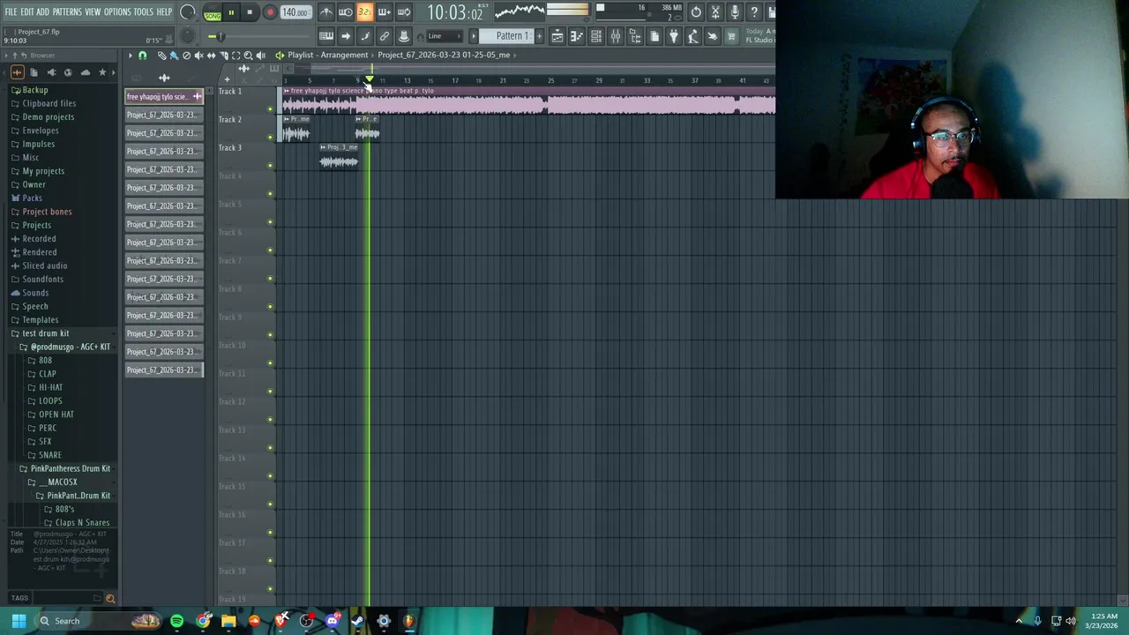Open the Mixer view icon

(x=616, y=36)
